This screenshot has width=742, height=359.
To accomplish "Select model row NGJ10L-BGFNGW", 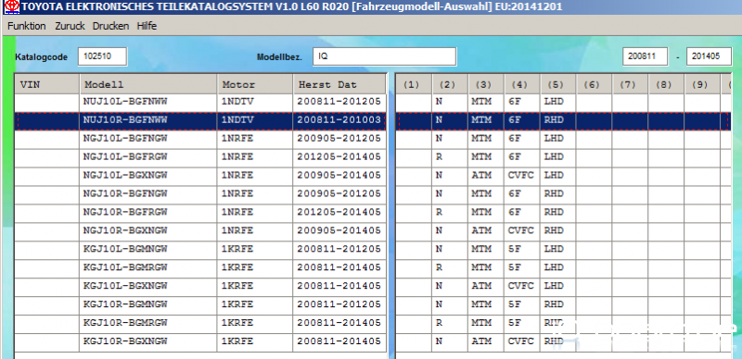I will [x=200, y=139].
